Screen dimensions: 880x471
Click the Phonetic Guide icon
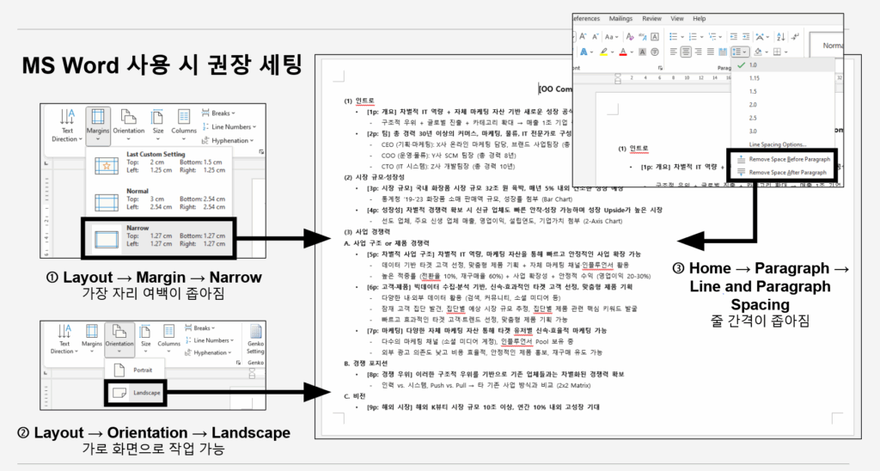pos(643,37)
